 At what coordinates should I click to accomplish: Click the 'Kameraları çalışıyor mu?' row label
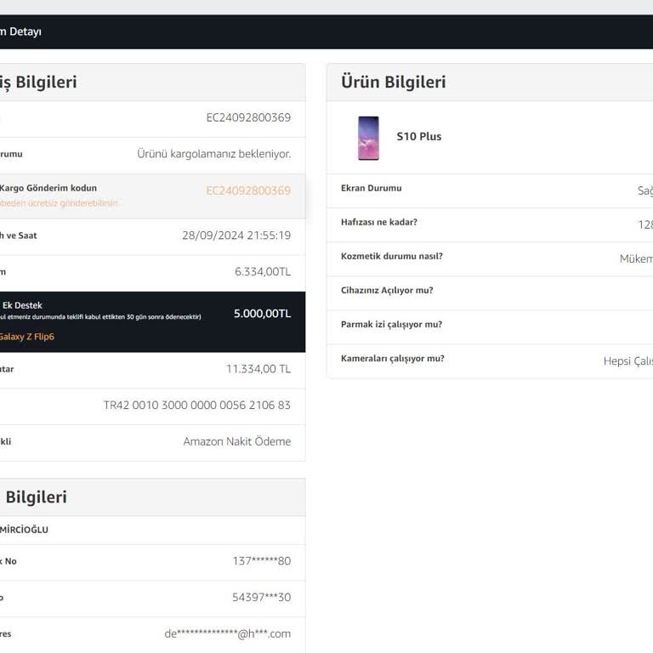coord(393,359)
